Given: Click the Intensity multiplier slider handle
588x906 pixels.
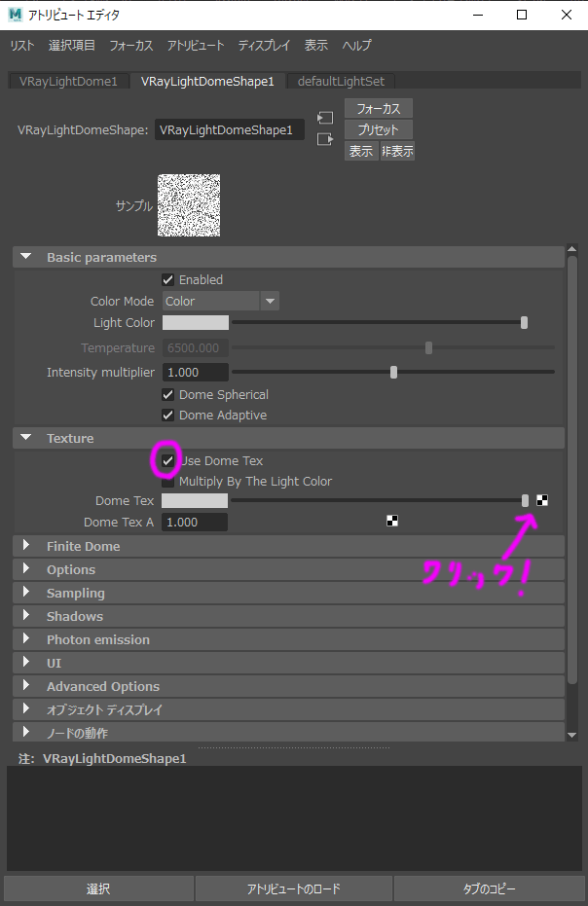Looking at the screenshot, I should [x=393, y=372].
